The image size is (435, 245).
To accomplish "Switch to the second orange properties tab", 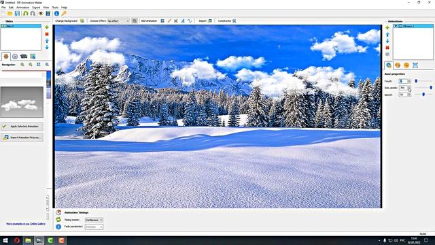I will (x=398, y=65).
